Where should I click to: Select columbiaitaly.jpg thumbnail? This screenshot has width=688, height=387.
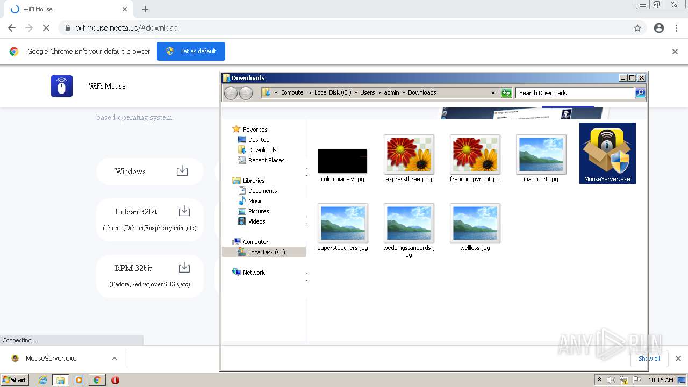click(x=342, y=161)
